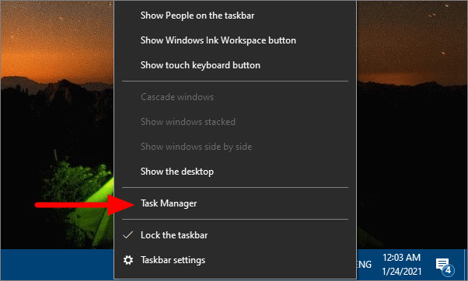Click the 1/24/2021 date in tray

tap(402, 272)
